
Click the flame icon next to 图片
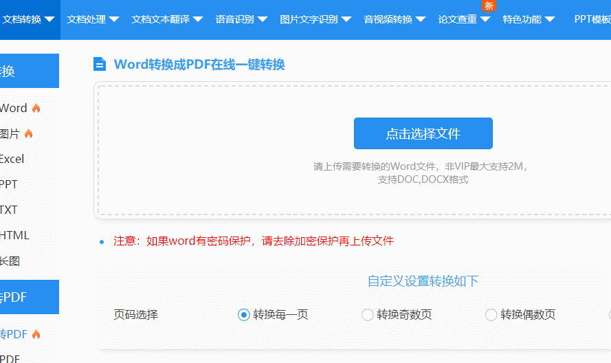coord(28,134)
